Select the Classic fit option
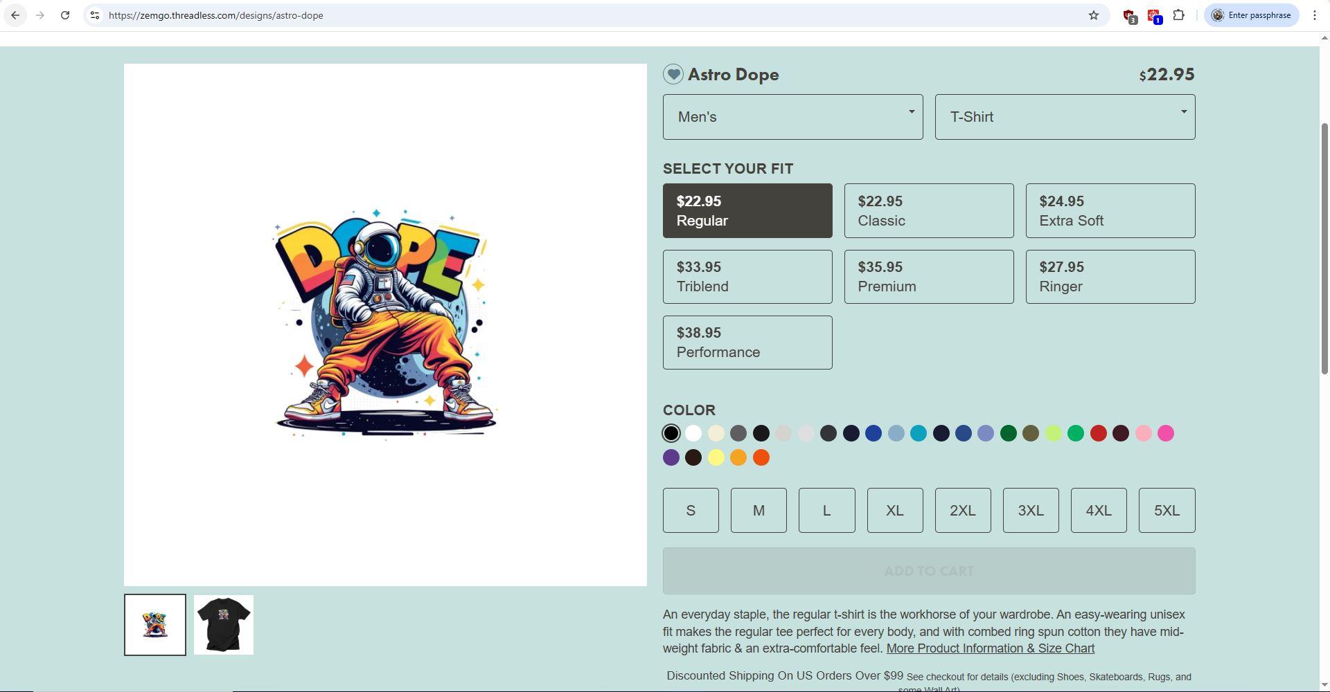The width and height of the screenshot is (1330, 692). [x=929, y=210]
